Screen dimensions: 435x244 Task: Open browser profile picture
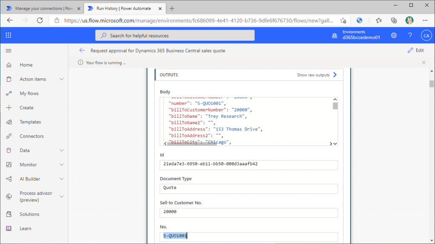tap(409, 20)
